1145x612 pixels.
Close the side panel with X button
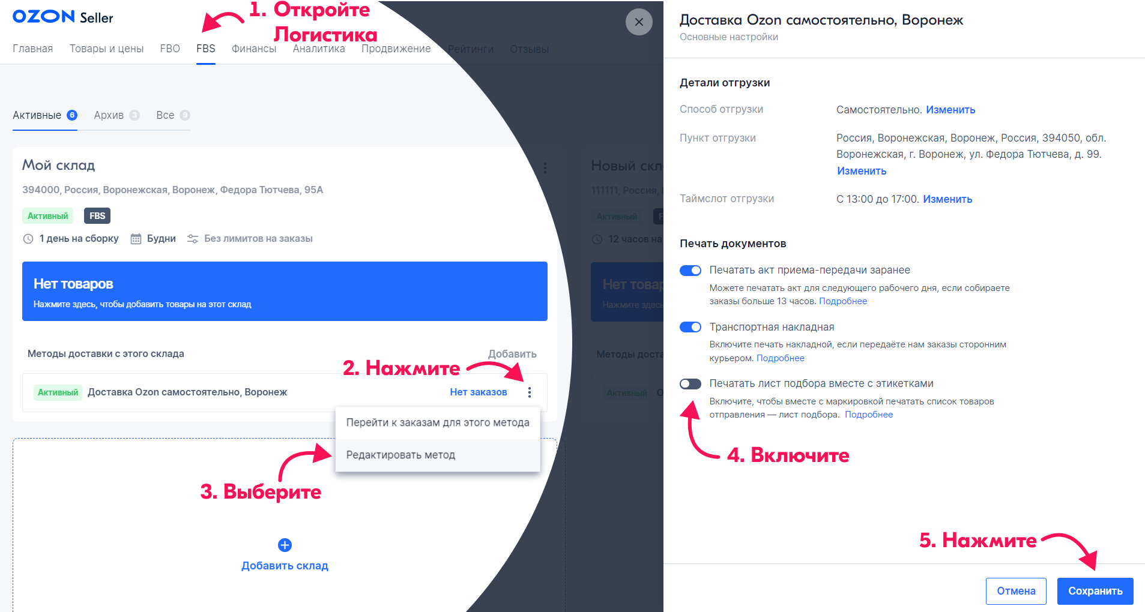tap(639, 22)
